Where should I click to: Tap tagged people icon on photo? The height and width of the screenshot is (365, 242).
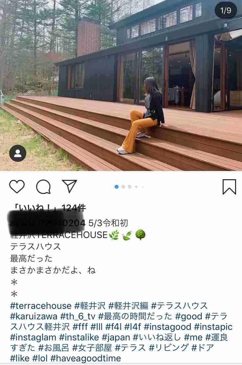tap(18, 153)
